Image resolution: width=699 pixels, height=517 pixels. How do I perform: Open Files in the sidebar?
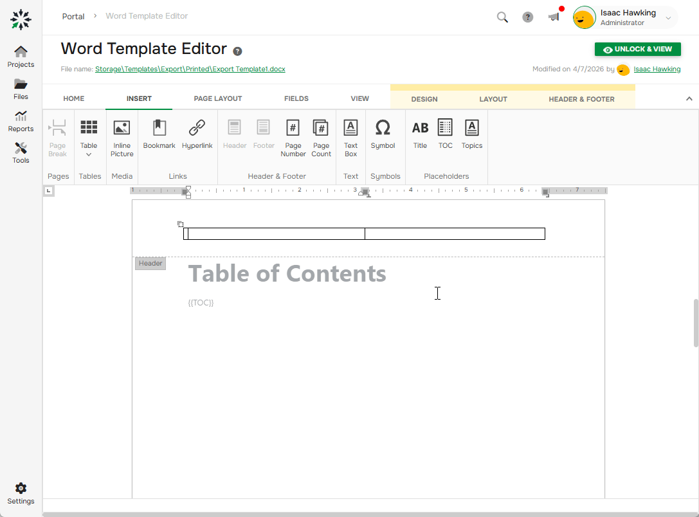[21, 89]
